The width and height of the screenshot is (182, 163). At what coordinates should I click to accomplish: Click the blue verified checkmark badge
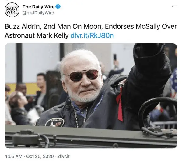(58, 7)
